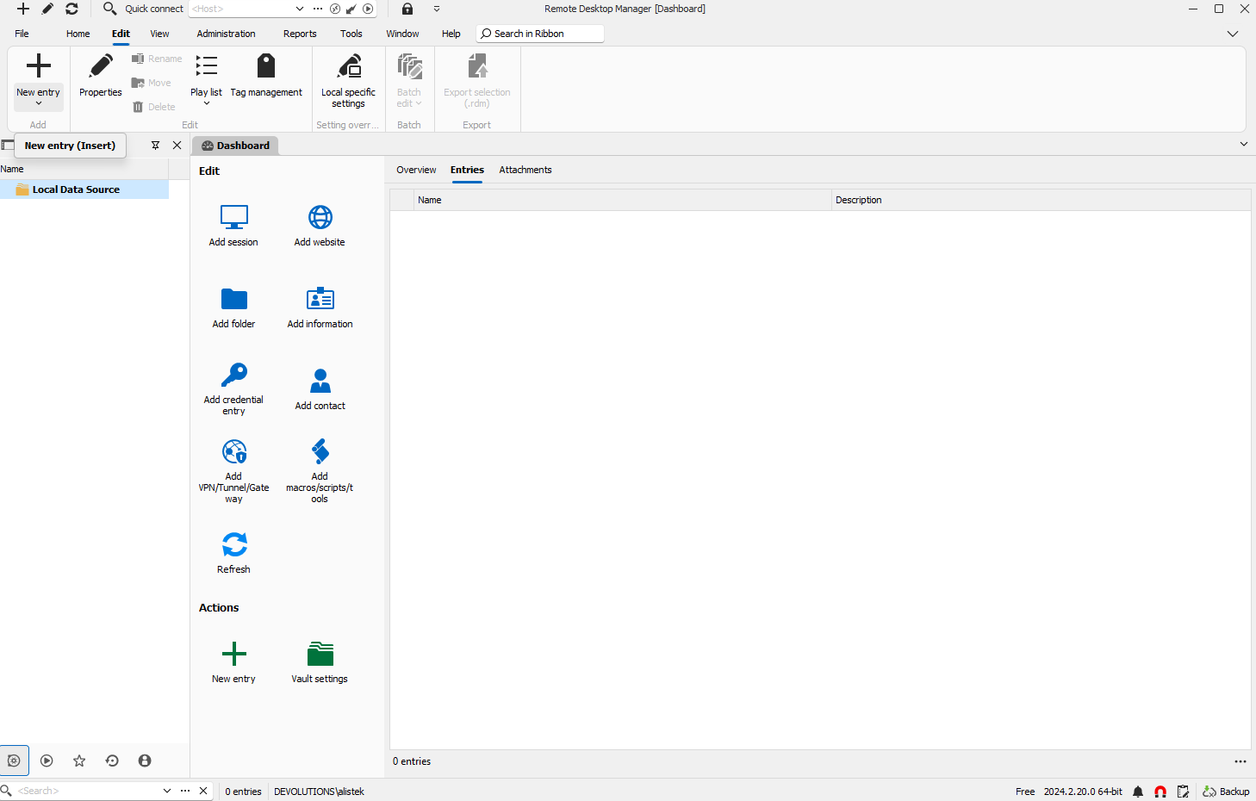The height and width of the screenshot is (801, 1256).
Task: Expand the Quick connect host dropdown arrow
Action: pyautogui.click(x=300, y=9)
